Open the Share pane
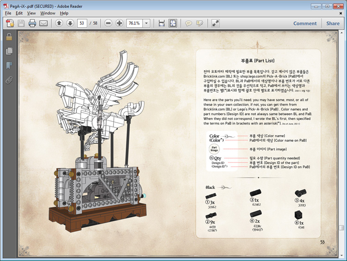This screenshot has width=347, height=261. pos(333,23)
